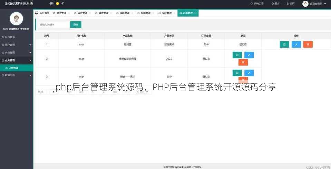
Task: View details of the 港澳台旅游保险 order
Action: click(x=237, y=55)
